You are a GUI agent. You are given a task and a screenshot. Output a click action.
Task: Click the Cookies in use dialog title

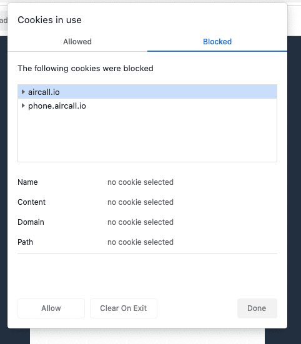tap(49, 20)
